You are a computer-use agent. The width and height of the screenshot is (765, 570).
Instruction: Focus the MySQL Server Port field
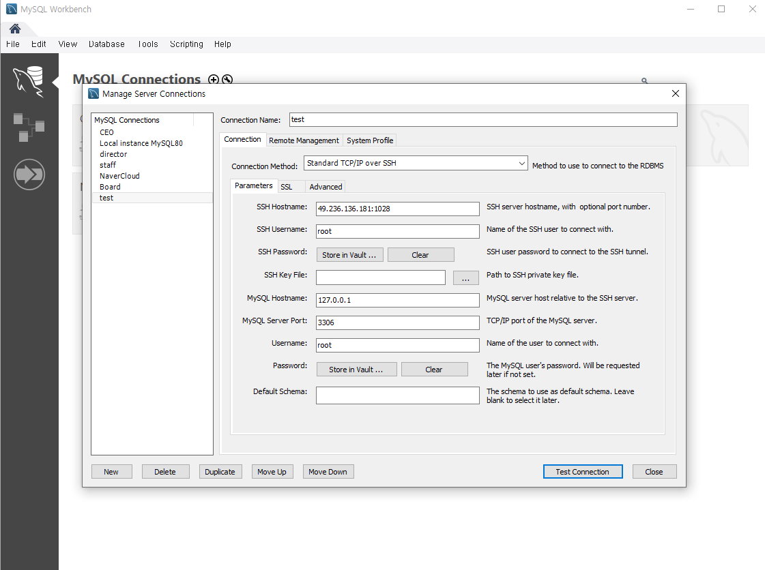398,322
